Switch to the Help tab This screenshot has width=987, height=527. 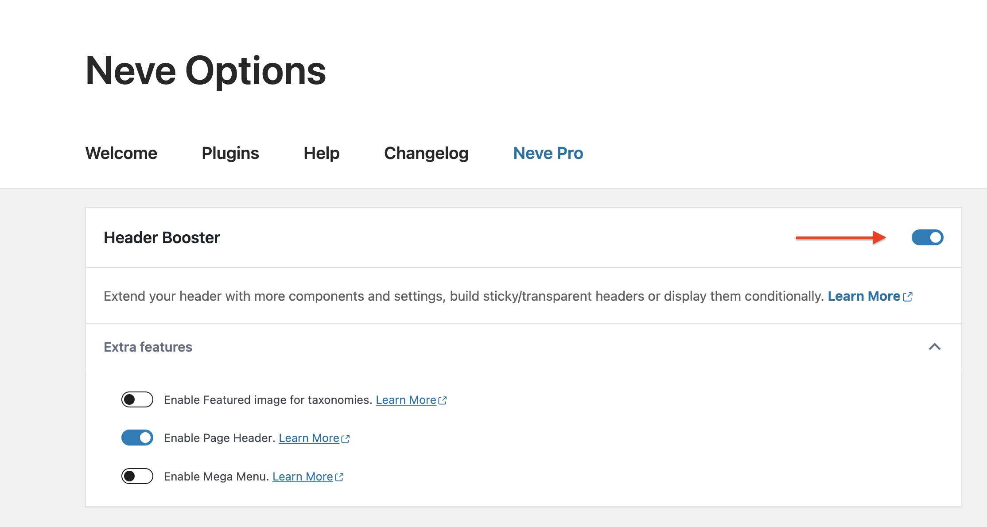(321, 153)
